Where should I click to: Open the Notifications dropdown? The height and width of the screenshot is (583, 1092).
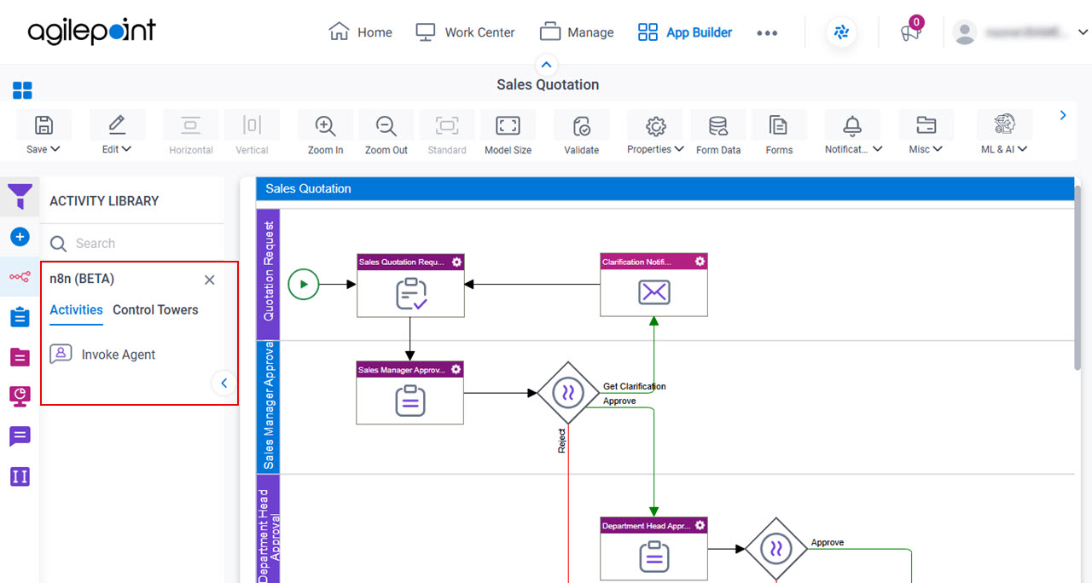coord(853,135)
